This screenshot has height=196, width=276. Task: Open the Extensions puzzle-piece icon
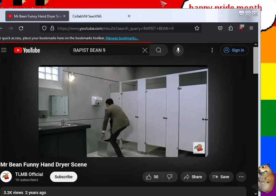click(x=231, y=28)
